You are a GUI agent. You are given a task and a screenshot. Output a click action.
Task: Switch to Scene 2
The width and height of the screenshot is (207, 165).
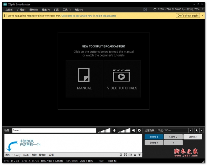coord(173,137)
